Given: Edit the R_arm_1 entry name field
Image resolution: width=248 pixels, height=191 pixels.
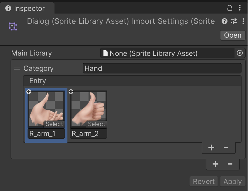Looking at the screenshot, I should (x=46, y=134).
